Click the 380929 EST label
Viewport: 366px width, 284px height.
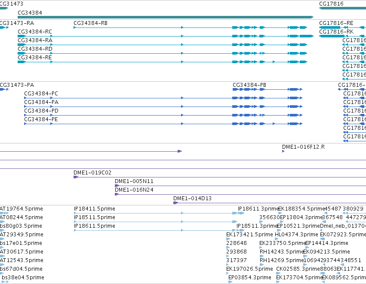coord(353,209)
